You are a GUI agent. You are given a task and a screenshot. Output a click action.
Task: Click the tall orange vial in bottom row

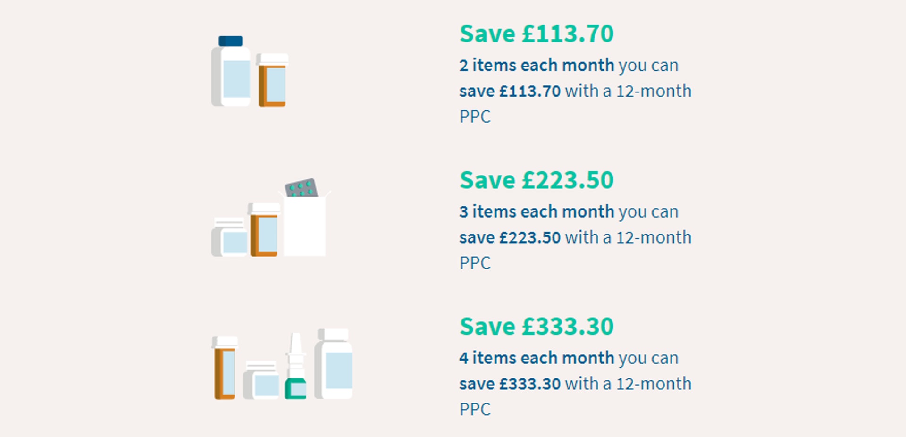(x=225, y=368)
